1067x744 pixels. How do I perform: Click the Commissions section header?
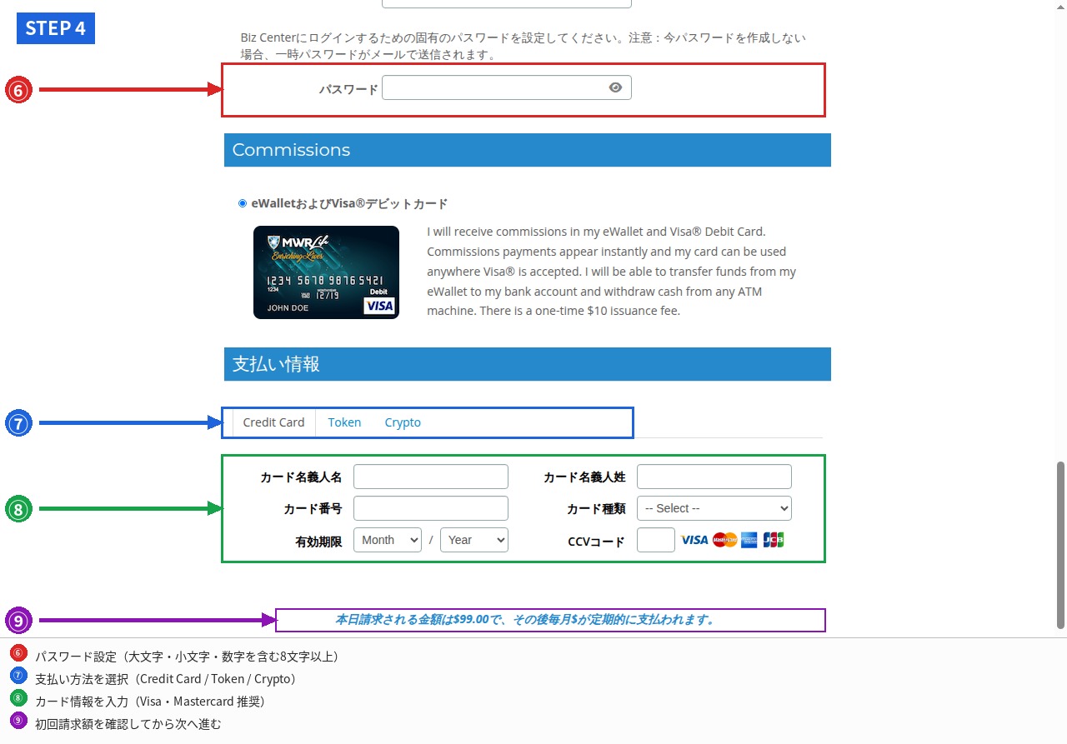click(x=528, y=150)
